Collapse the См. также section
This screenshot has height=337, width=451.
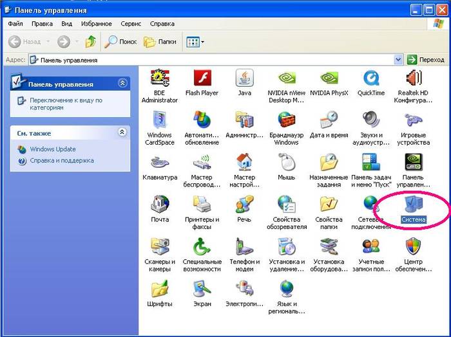[122, 132]
